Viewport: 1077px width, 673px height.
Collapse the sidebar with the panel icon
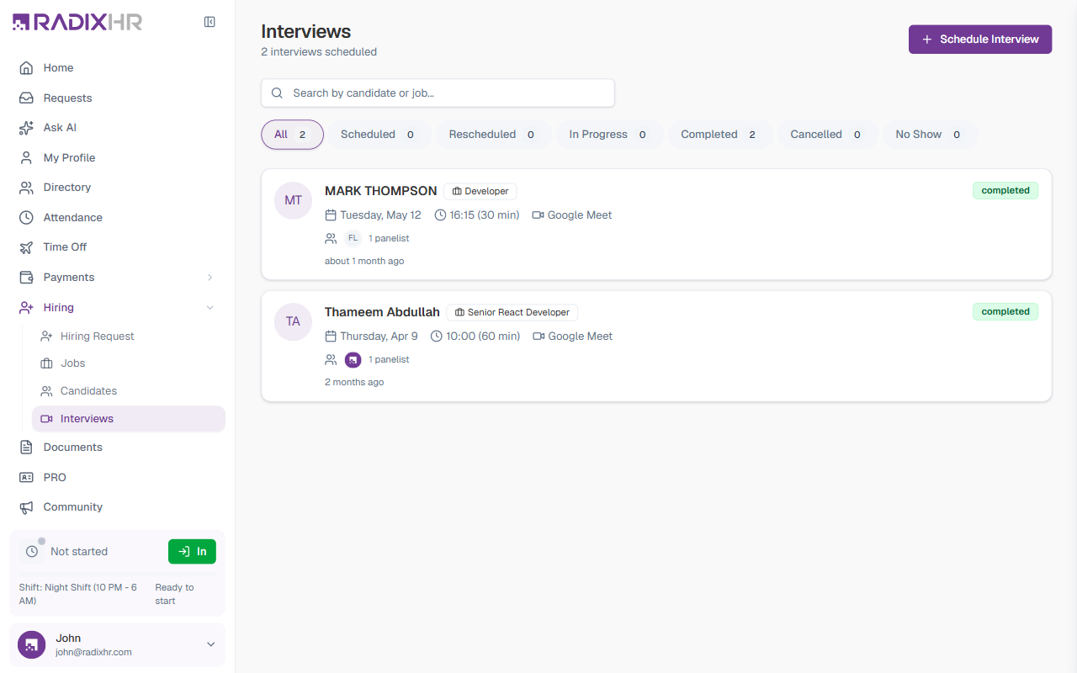(x=210, y=22)
